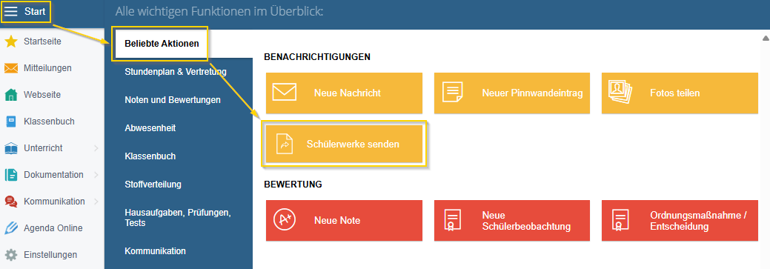The image size is (770, 269).
Task: Click the Agenda Online pen icon
Action: coord(11,228)
